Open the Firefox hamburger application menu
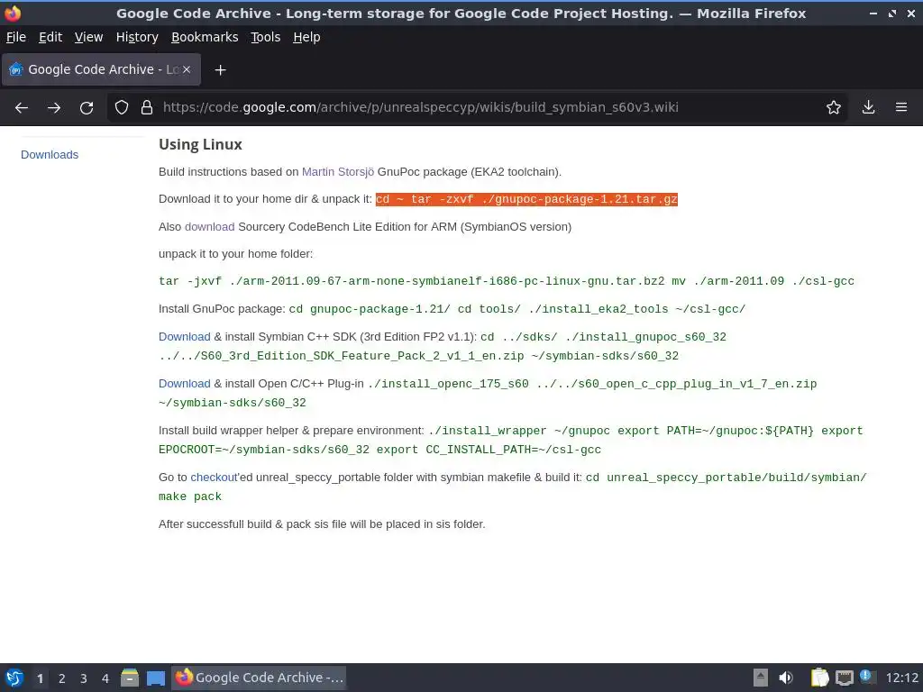The width and height of the screenshot is (923, 692). pos(901,107)
